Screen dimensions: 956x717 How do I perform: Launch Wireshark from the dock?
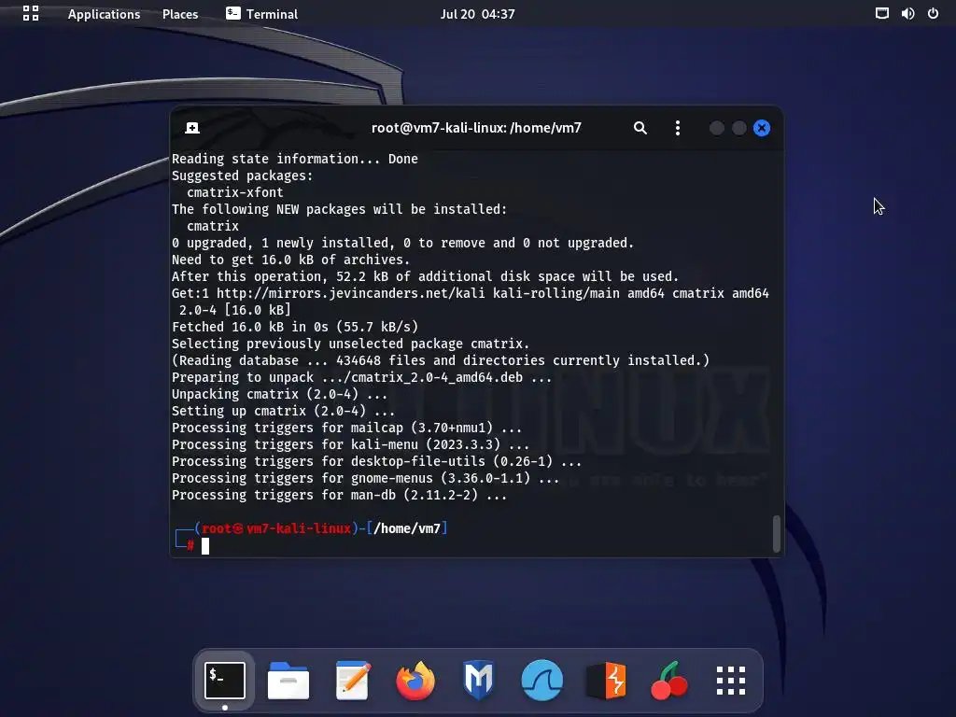point(542,681)
